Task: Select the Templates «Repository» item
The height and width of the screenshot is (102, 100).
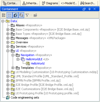Action: pyautogui.click(x=36, y=68)
